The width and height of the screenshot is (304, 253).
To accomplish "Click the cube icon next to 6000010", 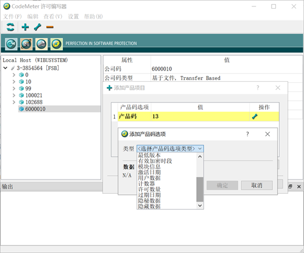I will point(21,109).
